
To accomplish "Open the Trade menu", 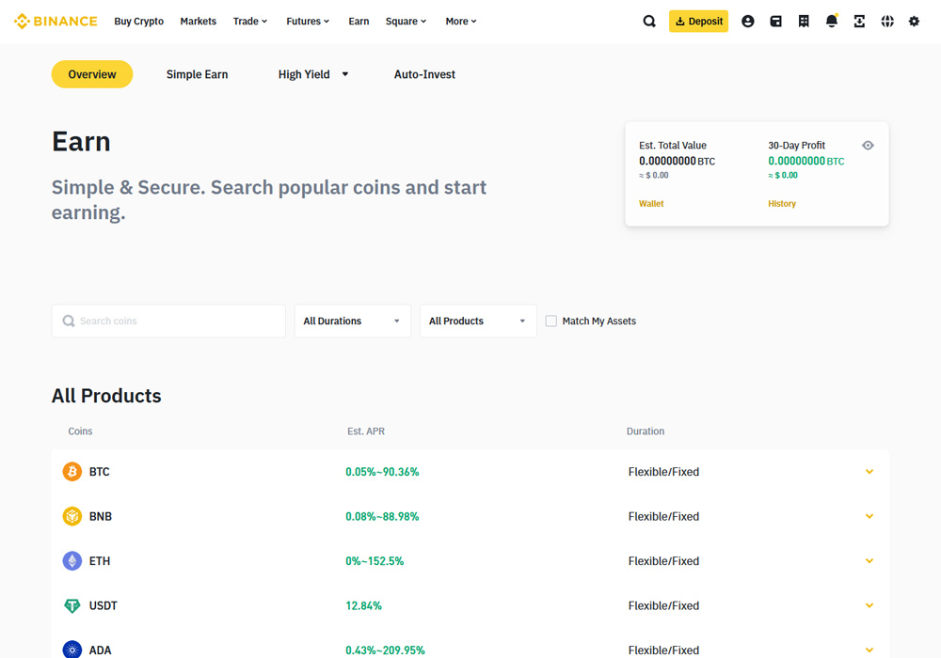I will pyautogui.click(x=249, y=21).
